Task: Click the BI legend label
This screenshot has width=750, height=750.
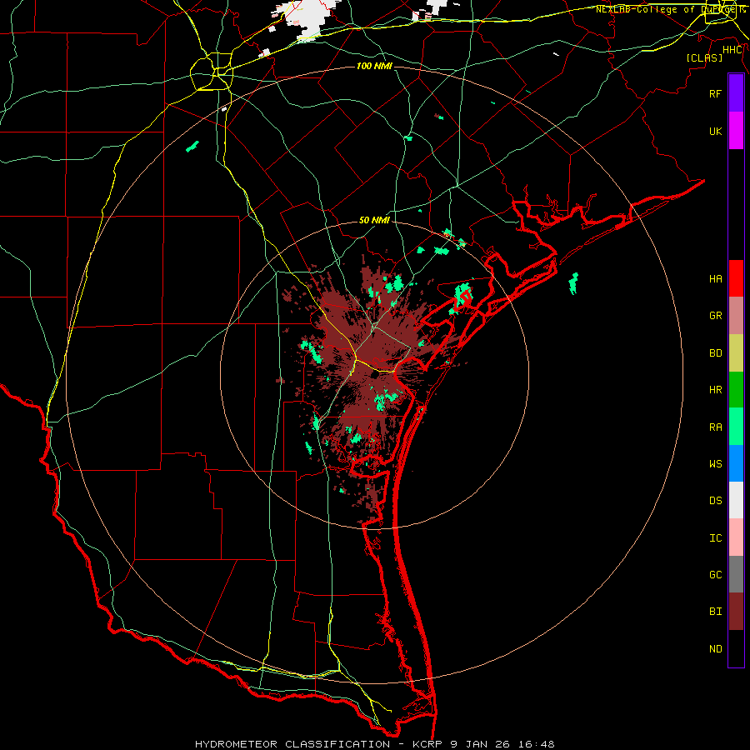Action: pyautogui.click(x=715, y=612)
